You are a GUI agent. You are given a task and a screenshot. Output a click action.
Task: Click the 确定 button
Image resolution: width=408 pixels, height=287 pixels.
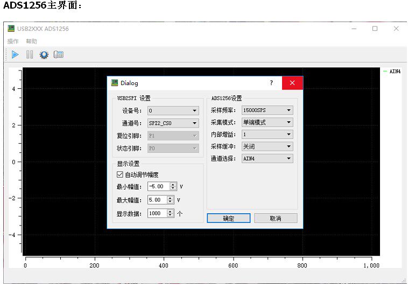click(x=228, y=218)
